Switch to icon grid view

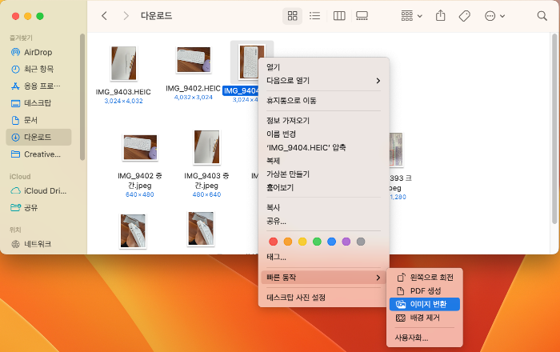coord(292,16)
